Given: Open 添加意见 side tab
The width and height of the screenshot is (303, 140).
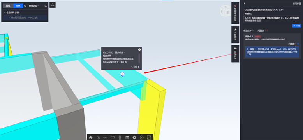Looking at the screenshot, I should tap(235, 34).
